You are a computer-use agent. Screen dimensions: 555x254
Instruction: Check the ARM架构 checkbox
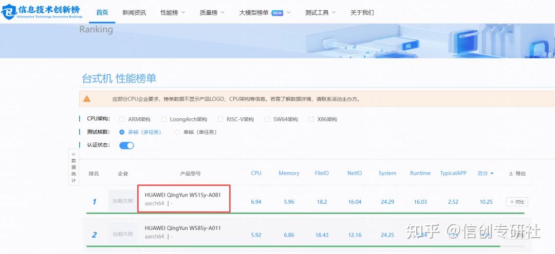(x=122, y=119)
